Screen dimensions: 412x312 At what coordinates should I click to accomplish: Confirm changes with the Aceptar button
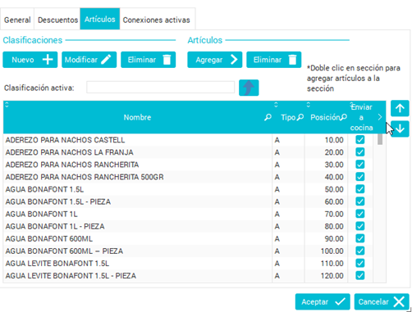coord(323,301)
